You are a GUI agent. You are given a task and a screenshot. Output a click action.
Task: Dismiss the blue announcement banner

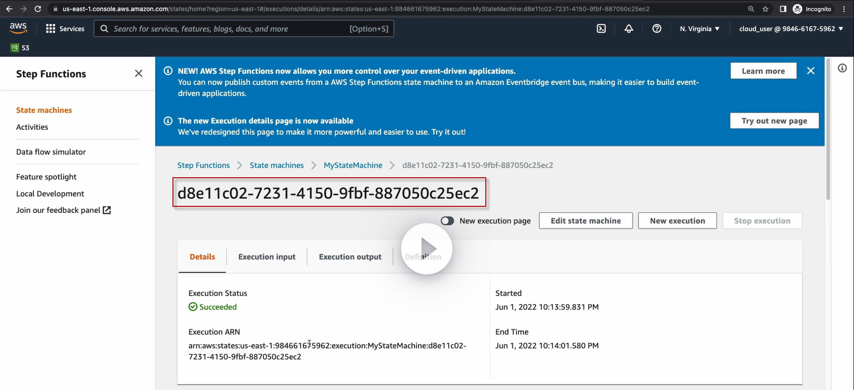(811, 71)
